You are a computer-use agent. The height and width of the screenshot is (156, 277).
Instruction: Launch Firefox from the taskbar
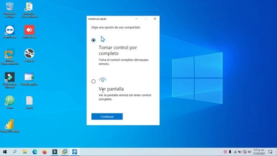(45, 152)
